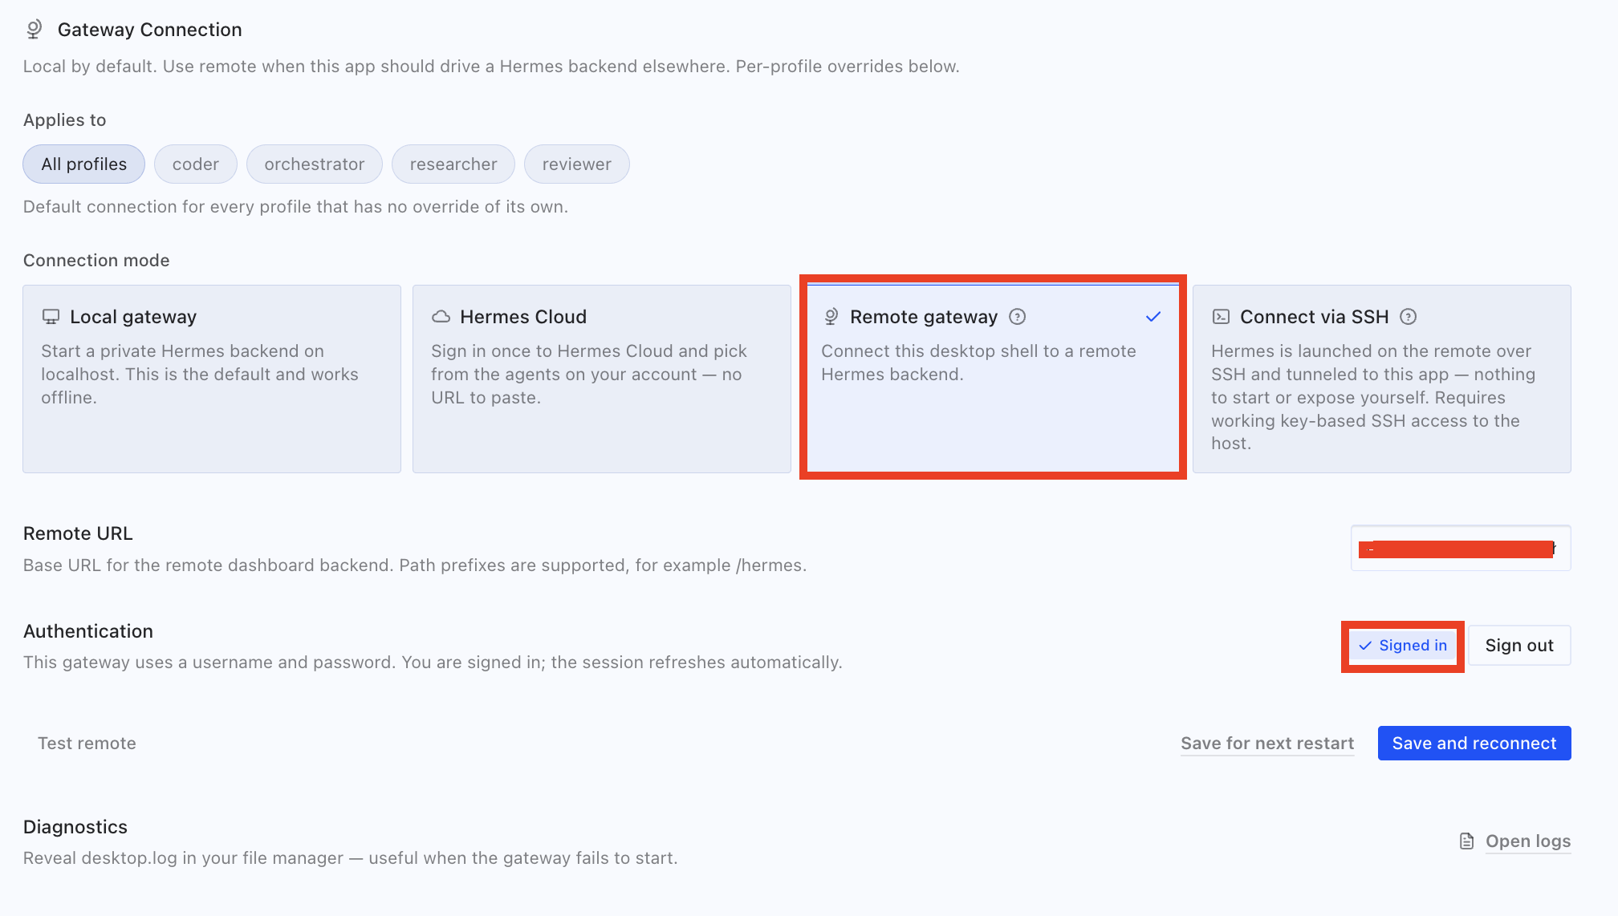Screen dimensions: 1618x916
Task: Click the Applies to label
Action: [x=65, y=120]
